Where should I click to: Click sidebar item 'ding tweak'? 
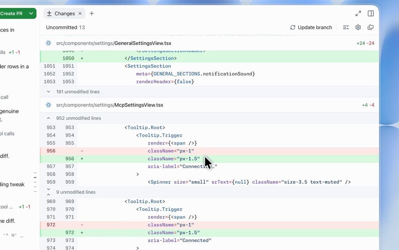click(x=12, y=184)
